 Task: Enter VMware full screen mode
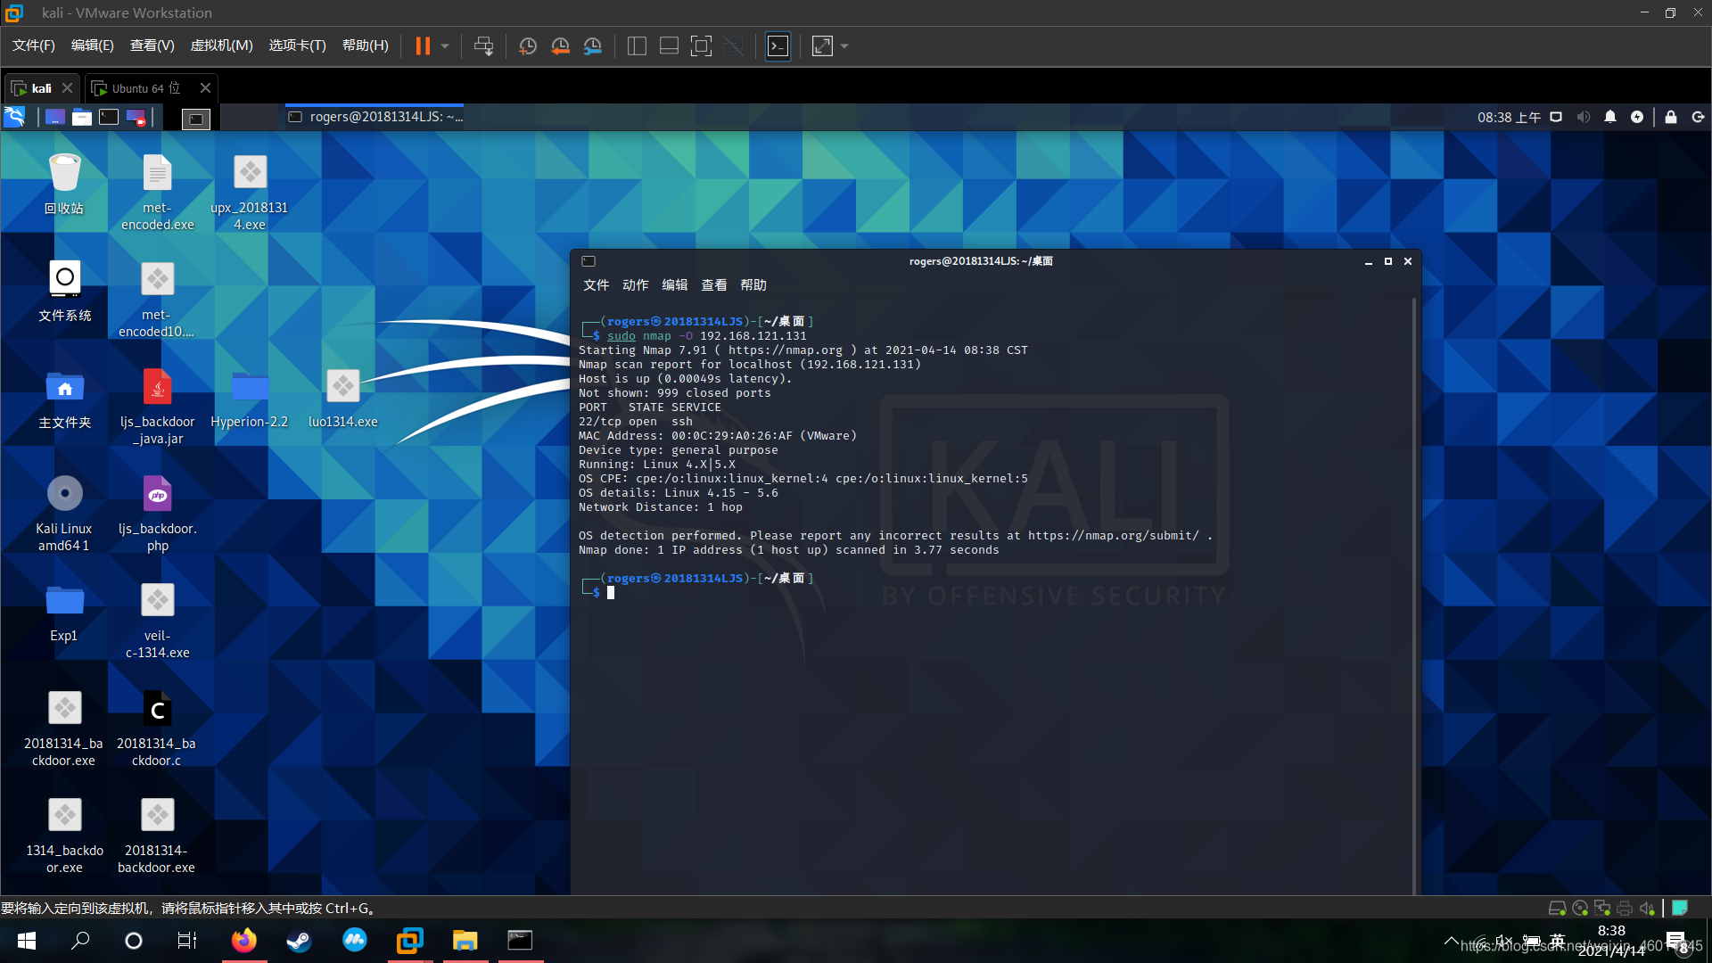tap(702, 46)
